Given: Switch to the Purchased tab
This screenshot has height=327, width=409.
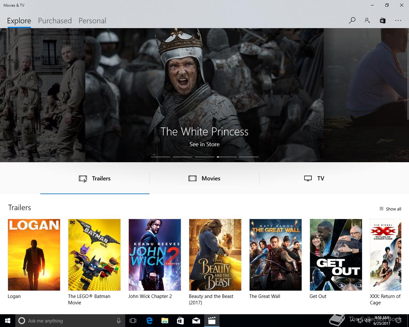Looking at the screenshot, I should tap(55, 21).
